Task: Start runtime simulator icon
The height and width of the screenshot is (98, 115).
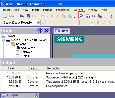Action: (88, 16)
